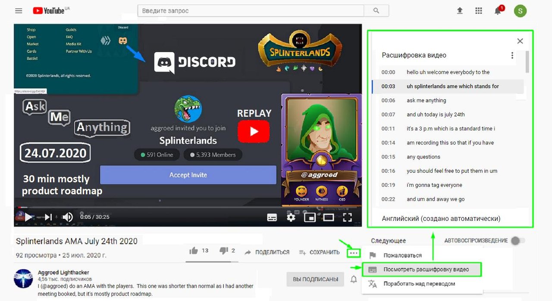Viewport: 552px width, 301px height.
Task: Toggle subtitles CC button in player
Action: pos(272,217)
